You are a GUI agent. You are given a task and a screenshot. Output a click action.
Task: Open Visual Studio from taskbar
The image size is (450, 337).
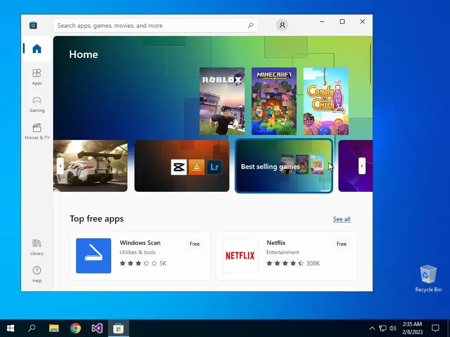pos(97,328)
